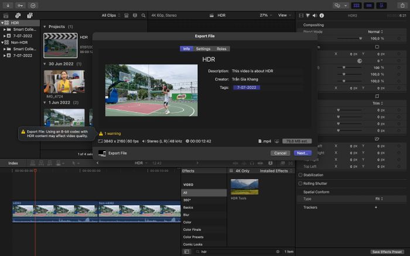This screenshot has height=256, width=410.
Task: Open the Installed Effects dropdown
Action: click(276, 171)
